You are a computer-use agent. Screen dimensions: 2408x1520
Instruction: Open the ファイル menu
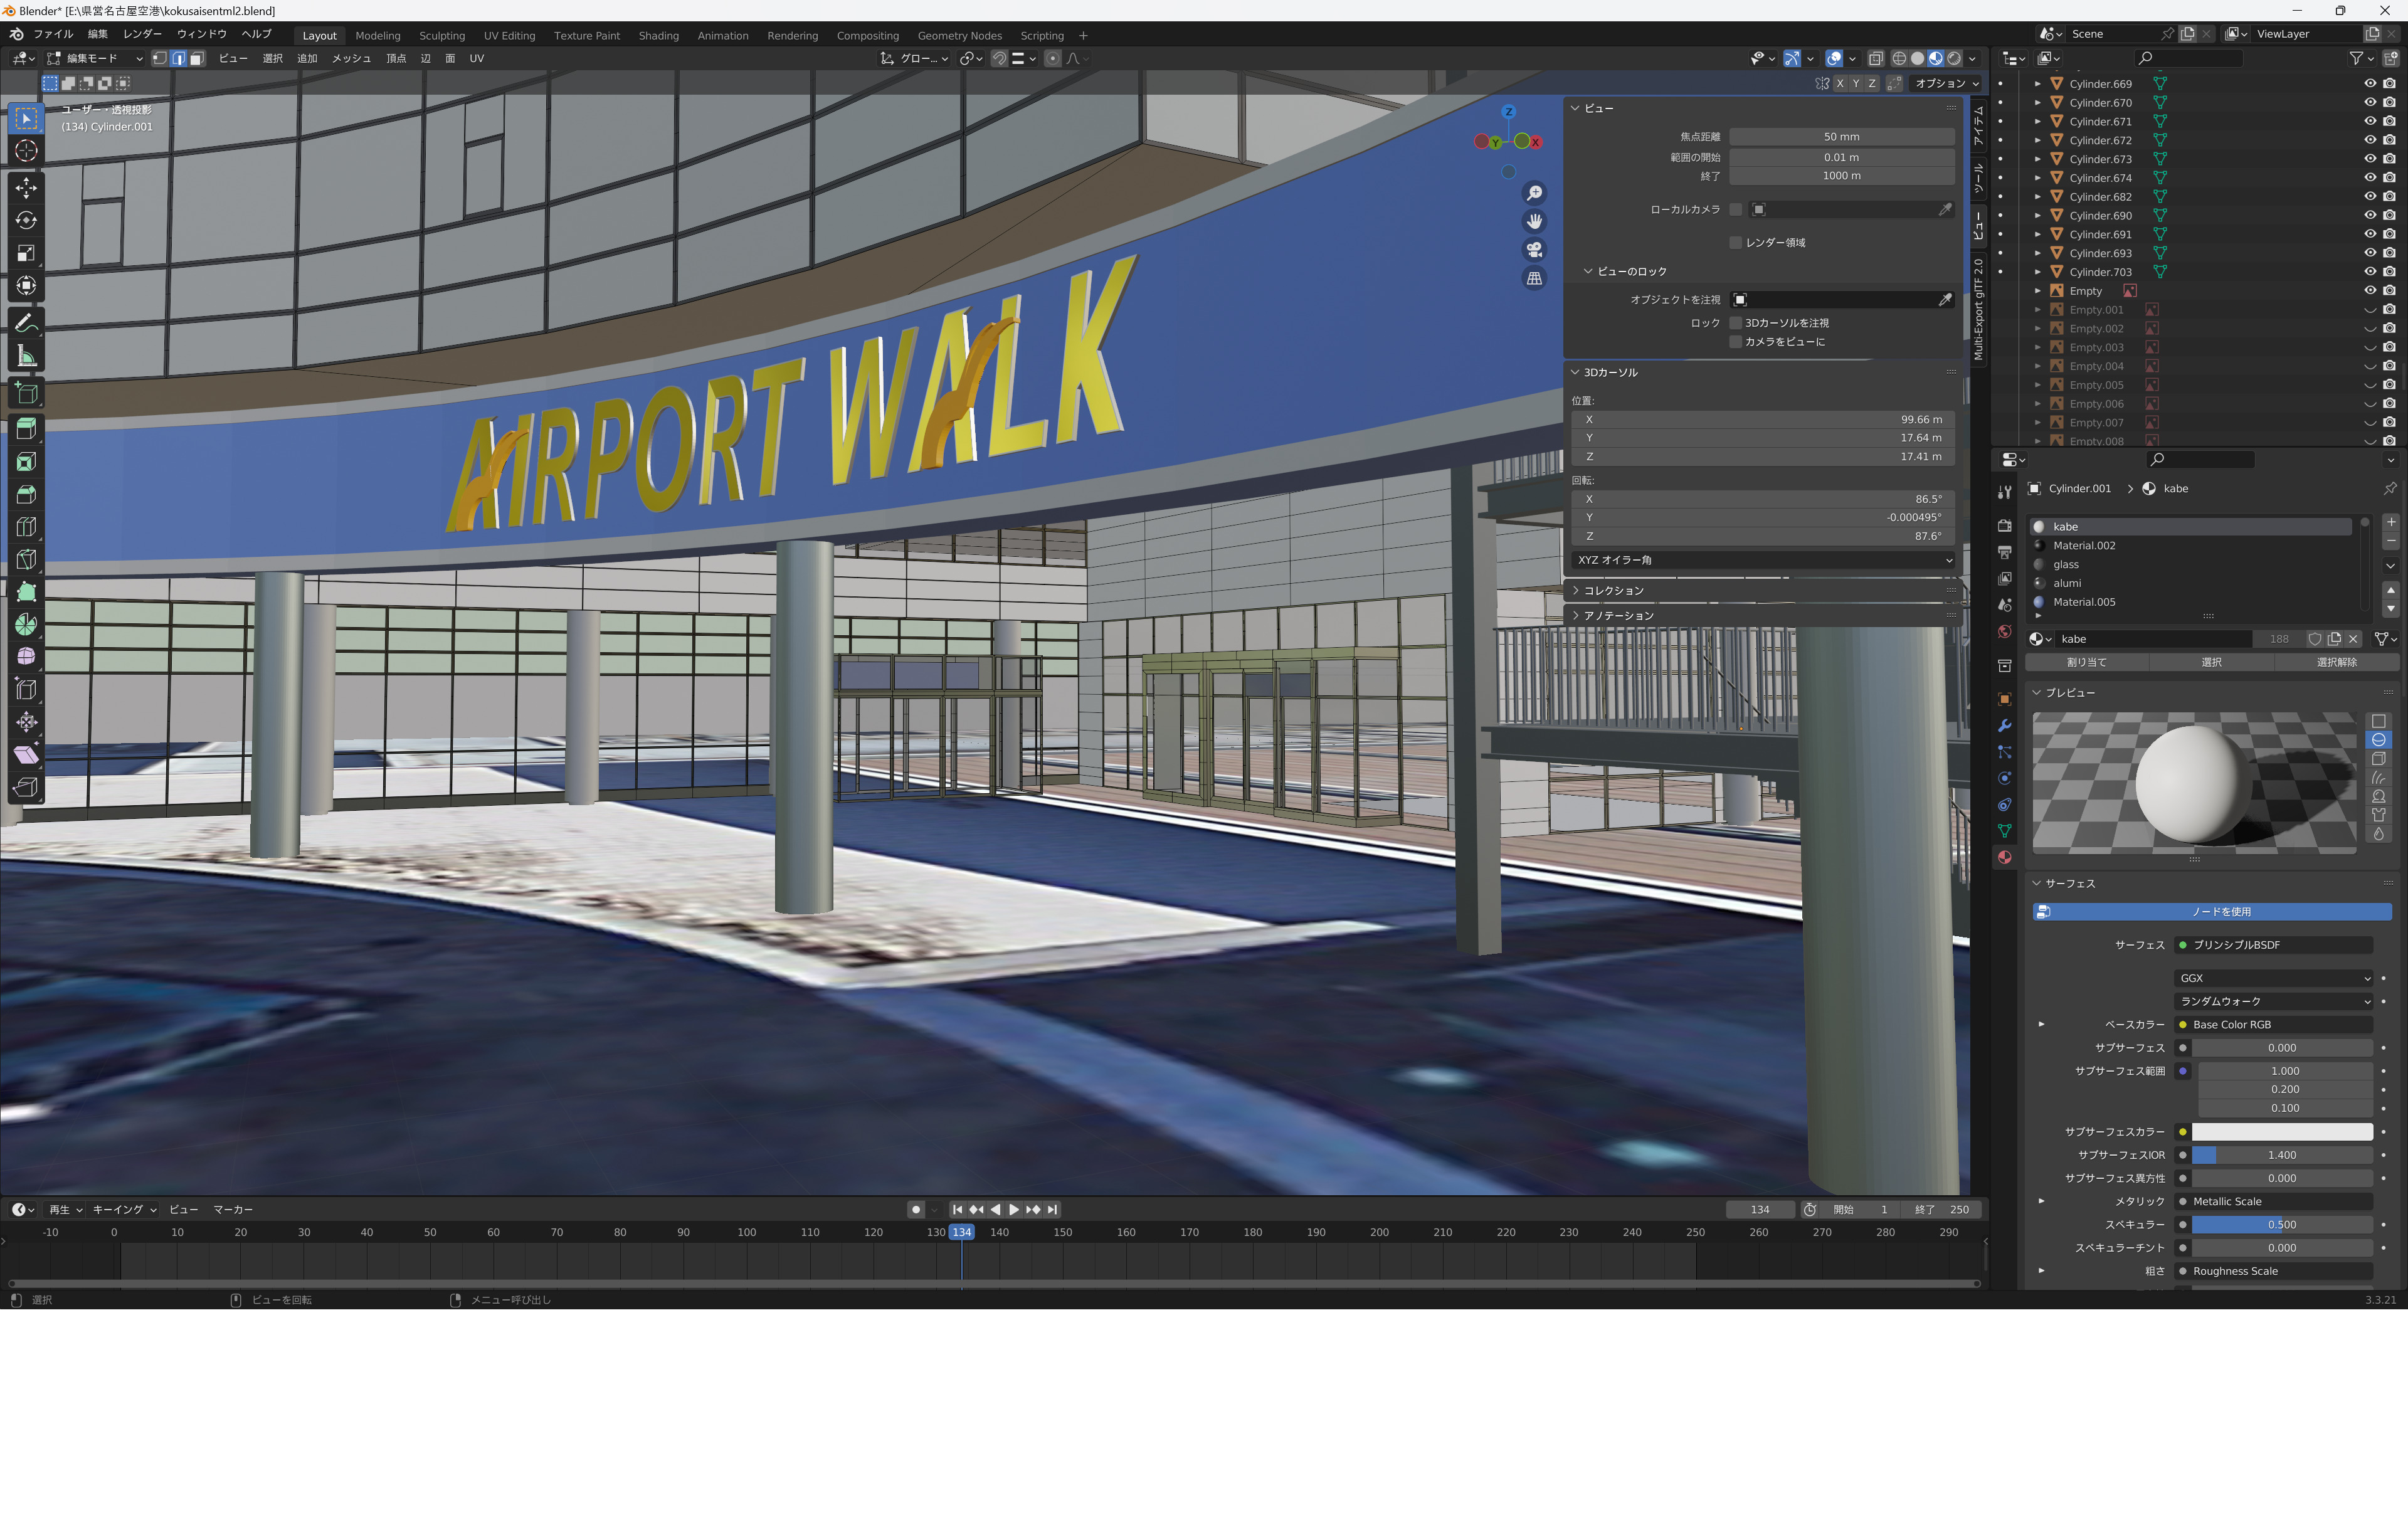pos(53,34)
